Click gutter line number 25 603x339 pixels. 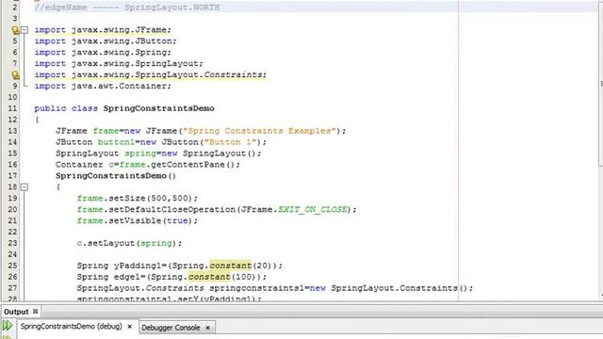(12, 266)
